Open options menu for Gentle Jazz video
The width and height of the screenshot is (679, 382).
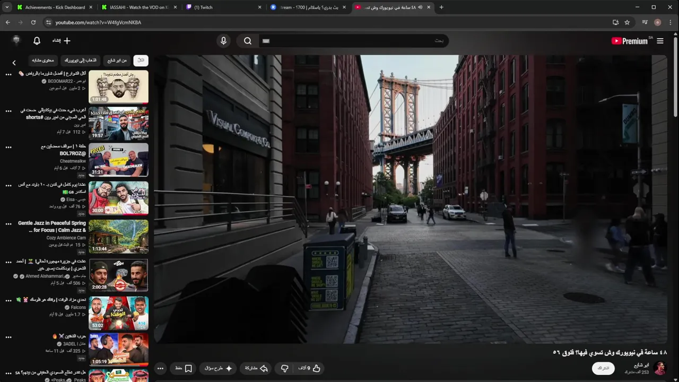point(8,224)
